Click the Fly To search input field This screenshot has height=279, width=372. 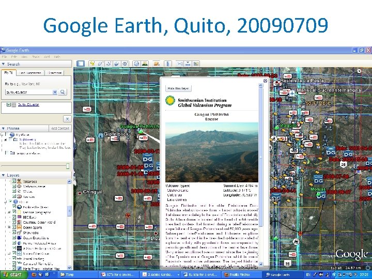(29, 92)
